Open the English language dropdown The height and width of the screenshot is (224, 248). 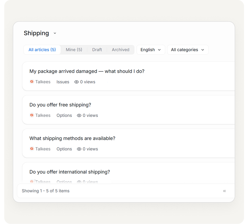point(151,50)
